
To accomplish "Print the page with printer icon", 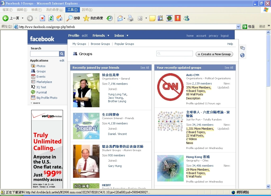I will click(x=130, y=18).
